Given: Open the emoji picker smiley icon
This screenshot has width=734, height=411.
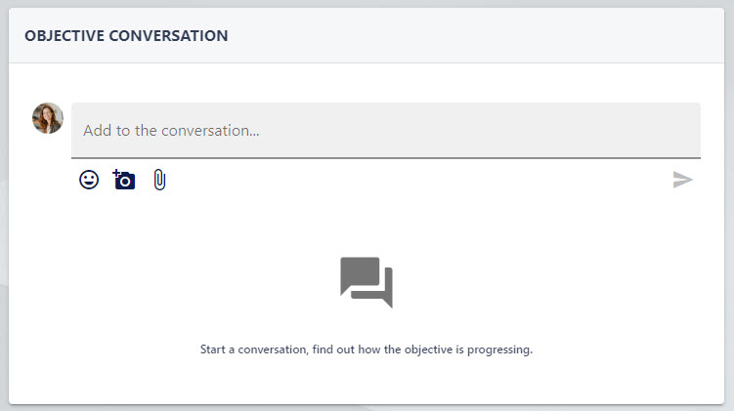Looking at the screenshot, I should pyautogui.click(x=89, y=180).
